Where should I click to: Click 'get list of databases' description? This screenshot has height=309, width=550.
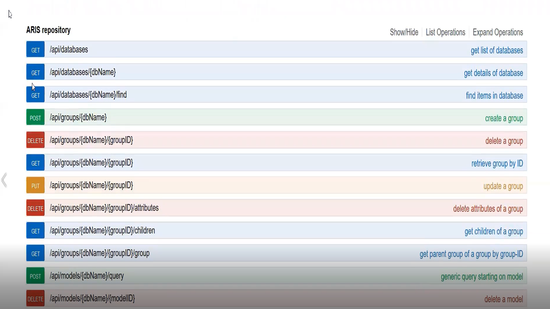click(496, 50)
